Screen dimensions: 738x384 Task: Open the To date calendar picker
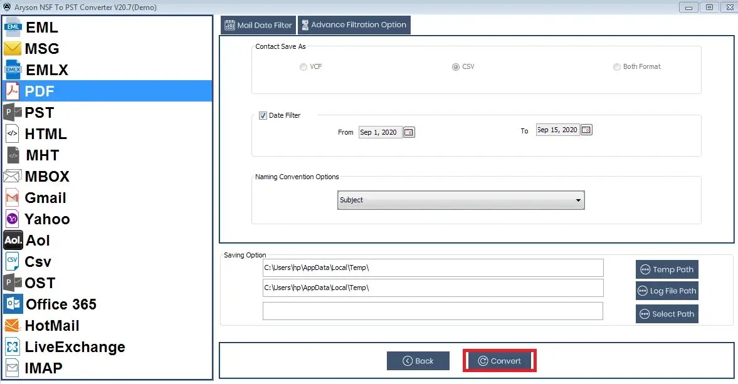tap(586, 130)
